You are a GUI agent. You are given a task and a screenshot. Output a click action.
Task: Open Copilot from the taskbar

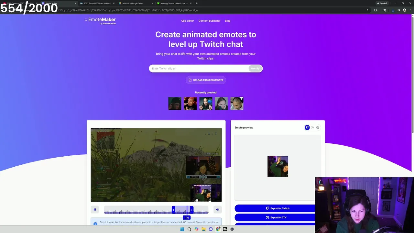click(196, 229)
